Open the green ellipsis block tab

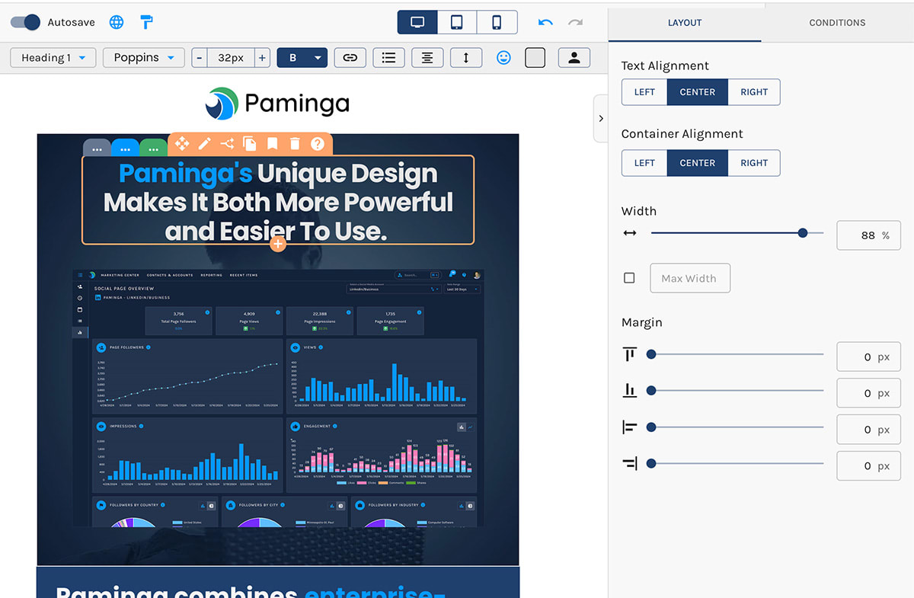153,149
